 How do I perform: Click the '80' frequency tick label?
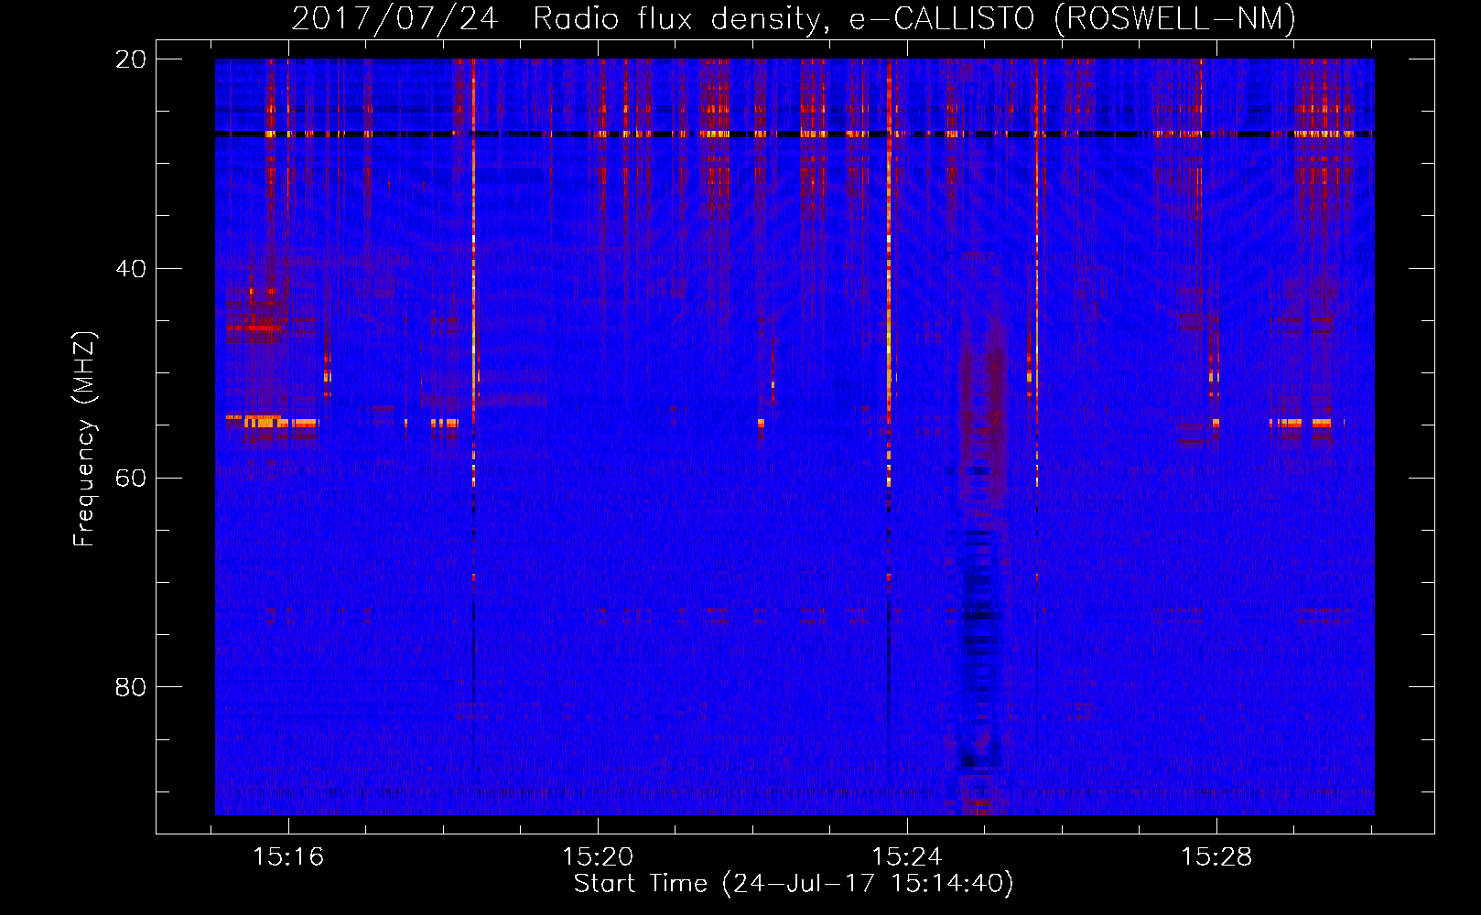[x=131, y=687]
